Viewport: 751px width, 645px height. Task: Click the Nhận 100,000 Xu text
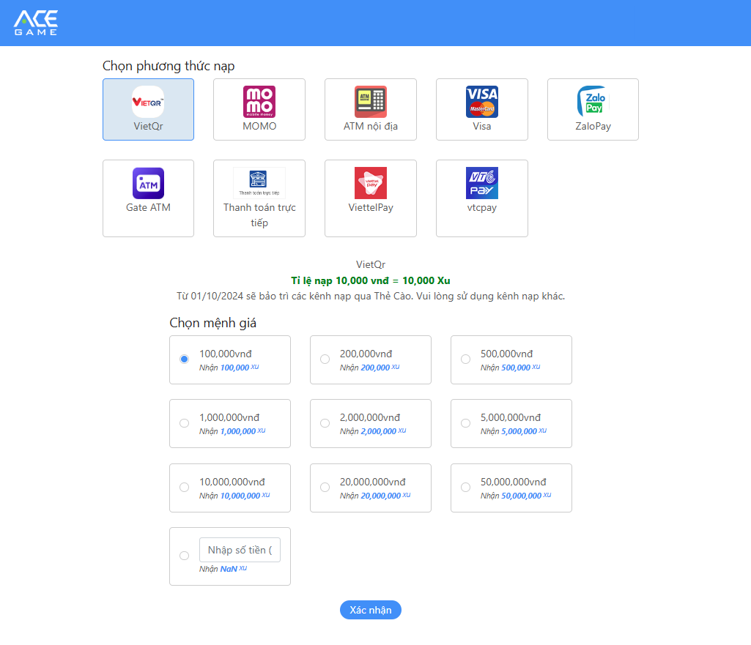[229, 368]
